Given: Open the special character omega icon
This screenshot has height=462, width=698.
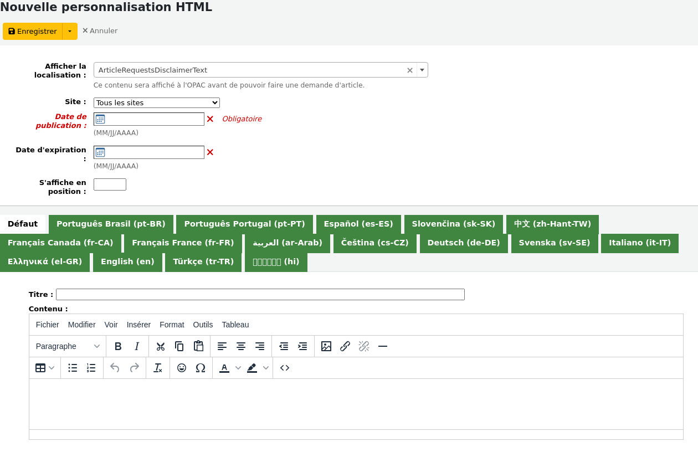Looking at the screenshot, I should coord(201,368).
